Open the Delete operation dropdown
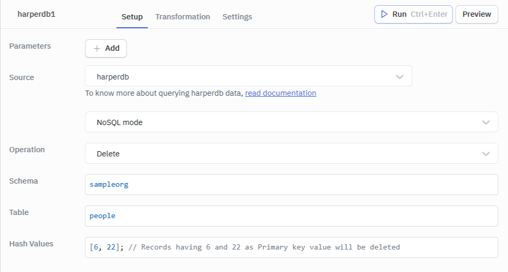The image size is (508, 272). tap(291, 153)
